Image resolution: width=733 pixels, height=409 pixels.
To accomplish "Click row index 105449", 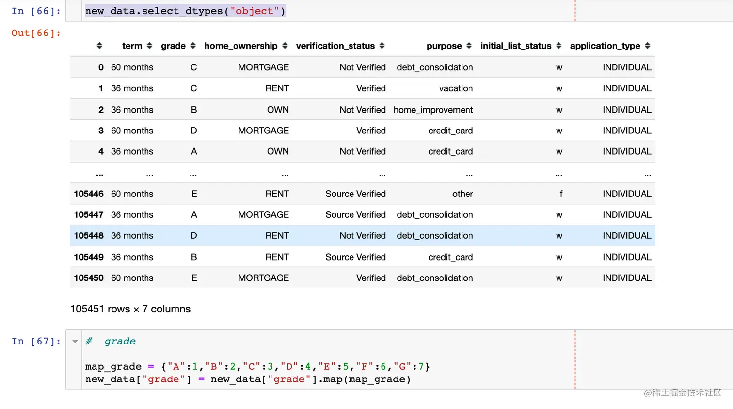I will click(x=89, y=257).
